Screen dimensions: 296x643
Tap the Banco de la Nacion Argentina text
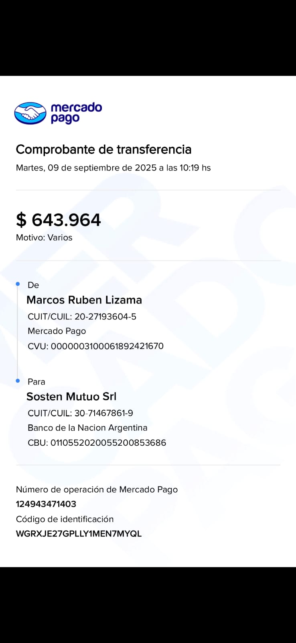coord(87,428)
